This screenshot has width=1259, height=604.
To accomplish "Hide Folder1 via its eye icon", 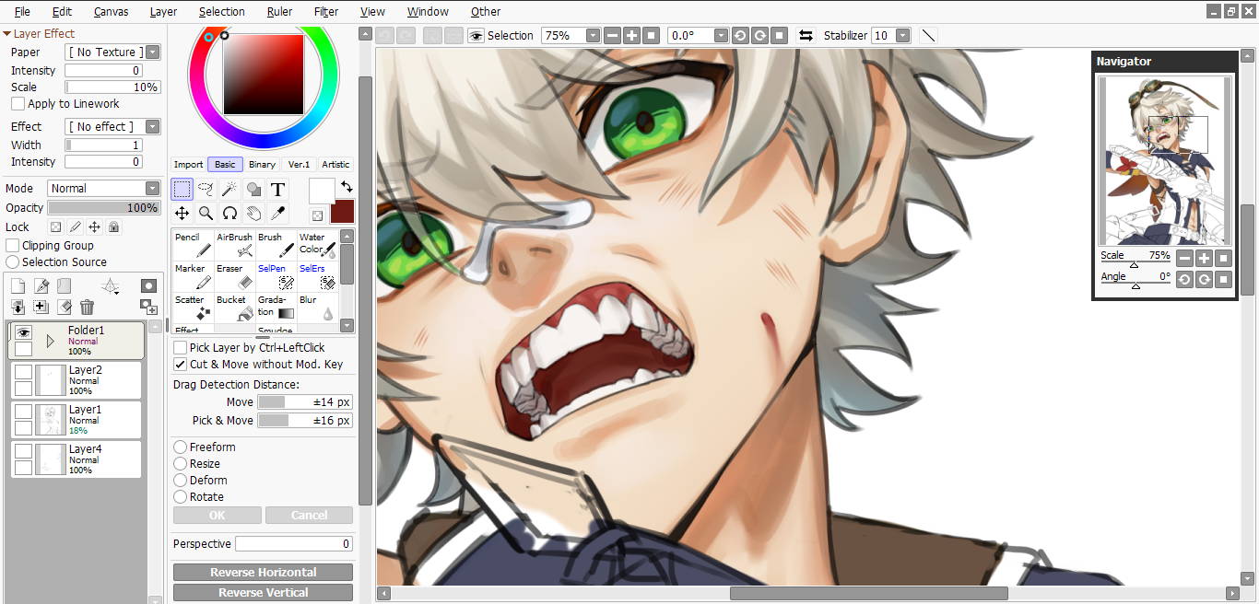I will point(23,332).
